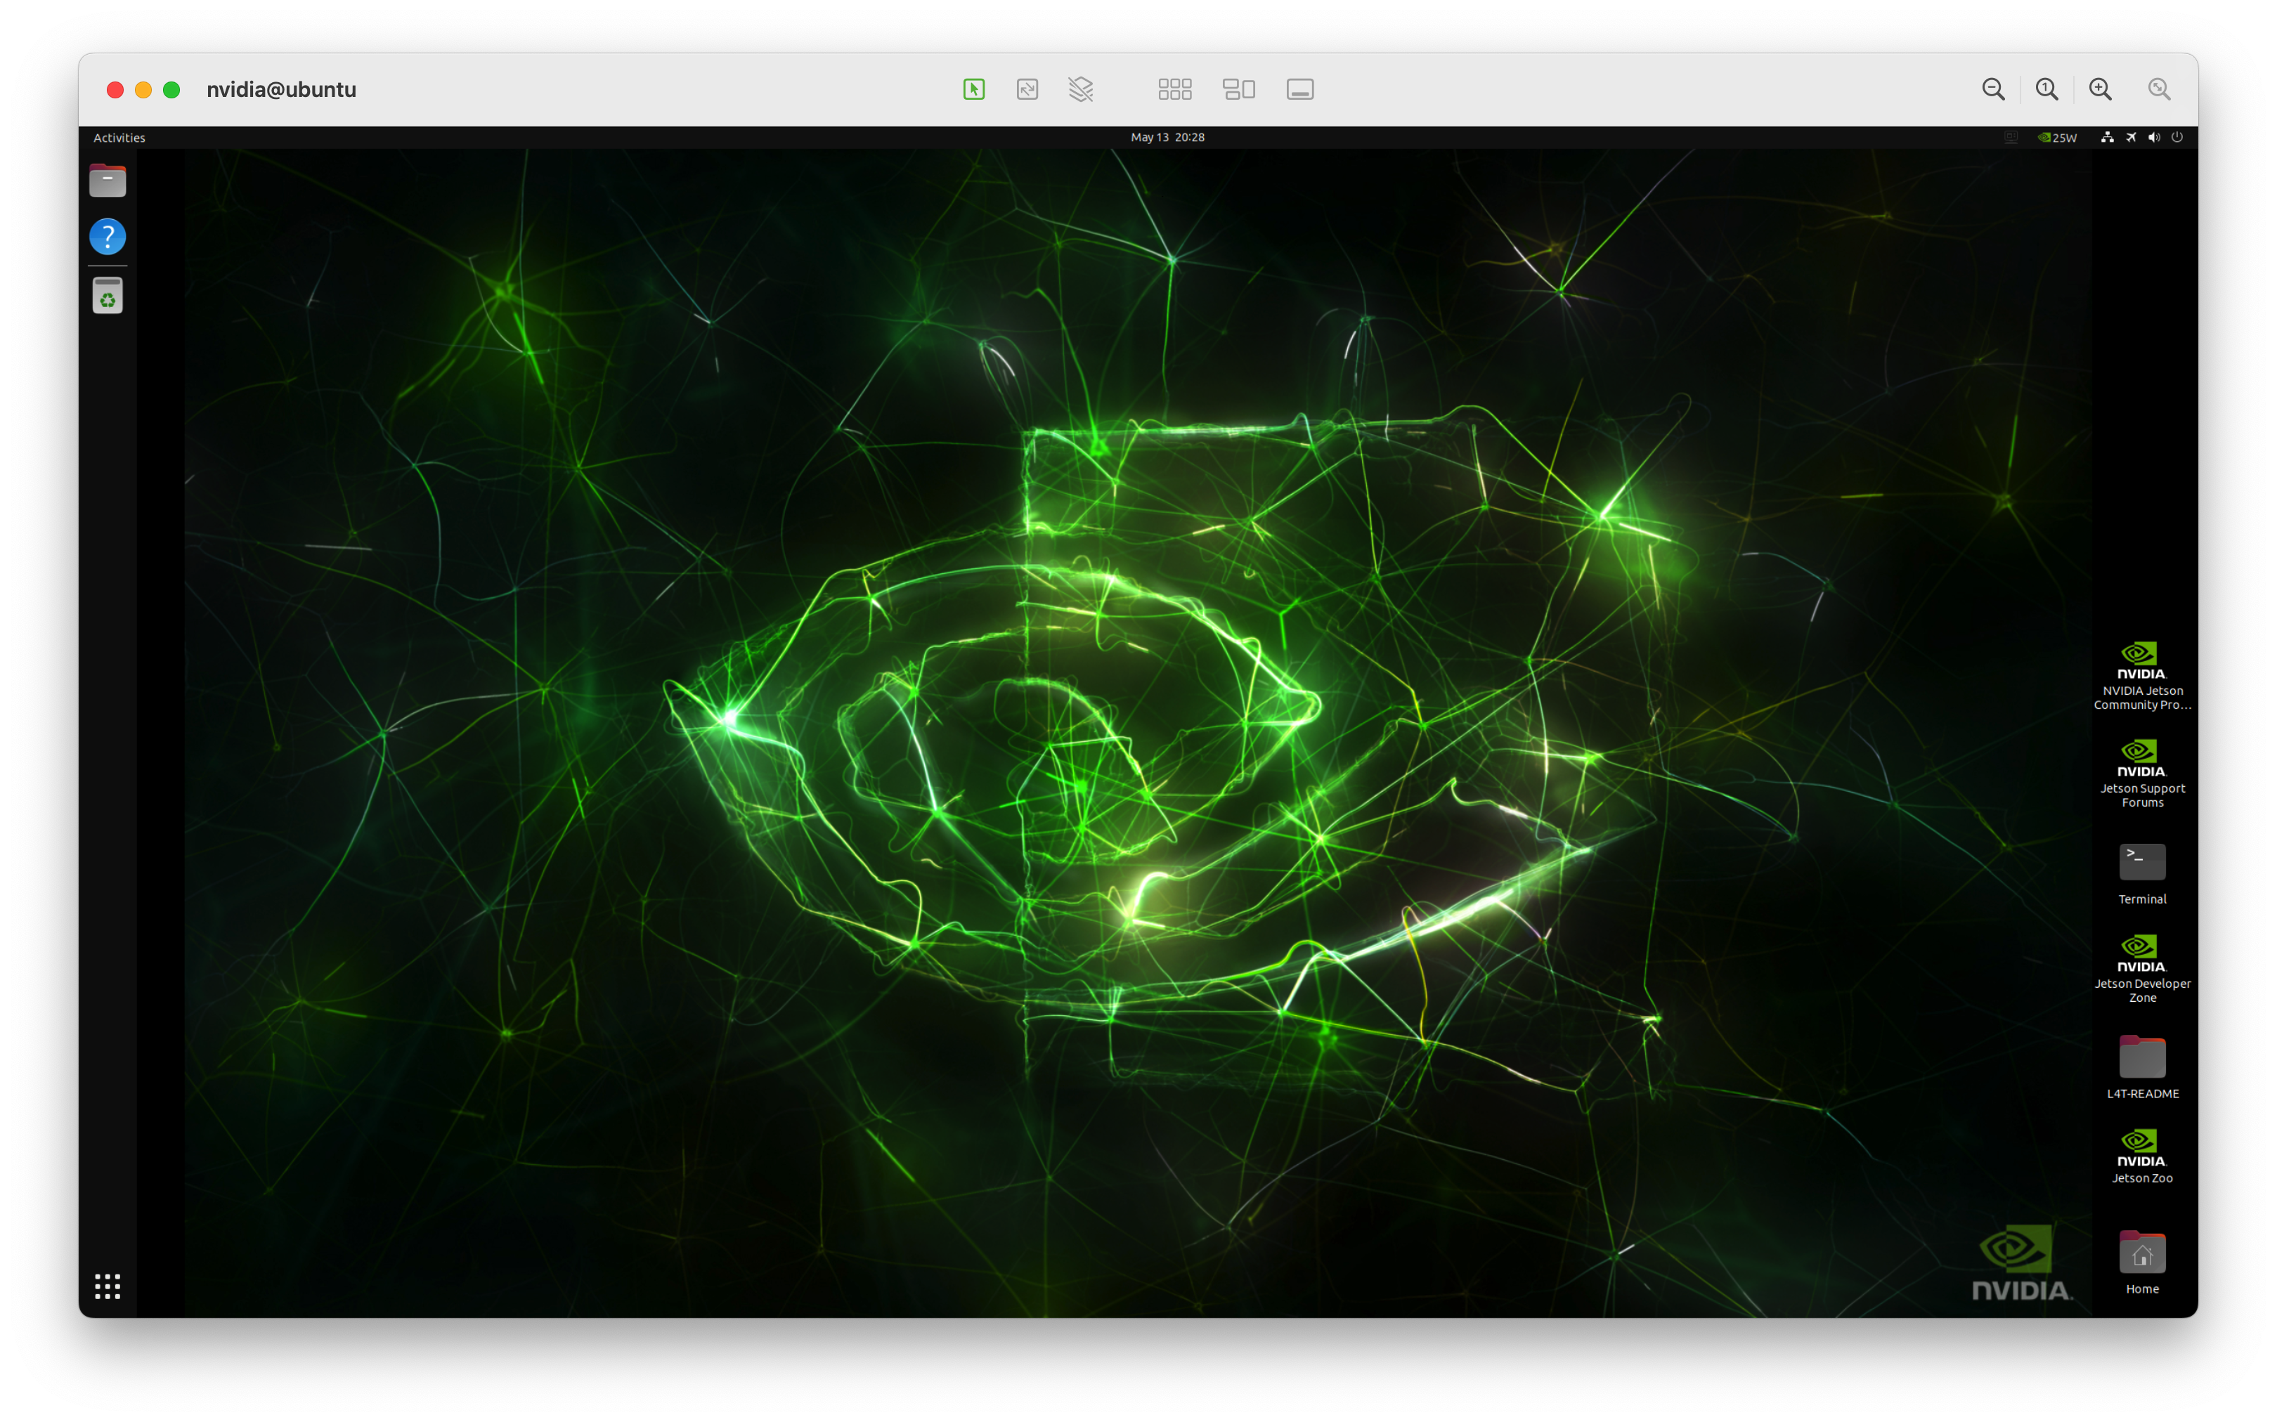Viewport: 2277px width, 1422px height.
Task: Toggle the crossed-out layers icon
Action: [x=1081, y=89]
